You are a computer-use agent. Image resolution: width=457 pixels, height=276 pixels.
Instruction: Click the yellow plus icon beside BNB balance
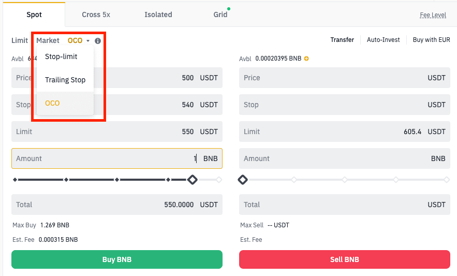click(x=306, y=59)
